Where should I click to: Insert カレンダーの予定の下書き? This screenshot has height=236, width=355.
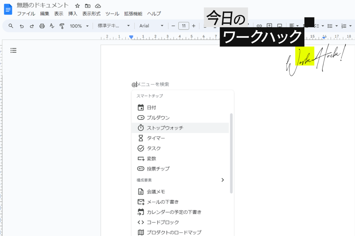click(x=180, y=212)
